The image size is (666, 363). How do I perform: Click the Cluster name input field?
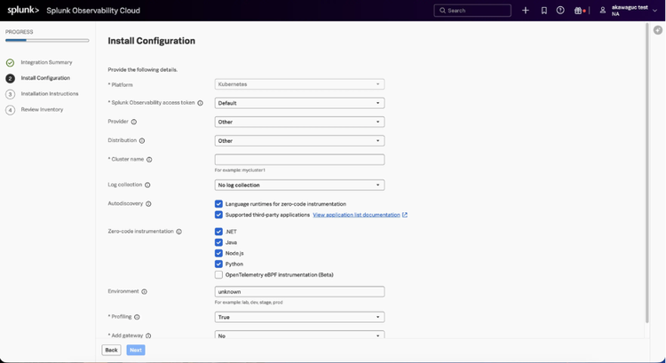tap(299, 160)
